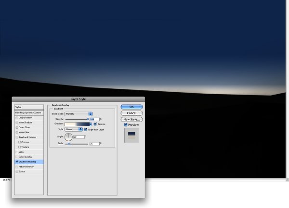The image size is (289, 208).
Task: Open the gradient swatch editor
Action: (x=77, y=124)
